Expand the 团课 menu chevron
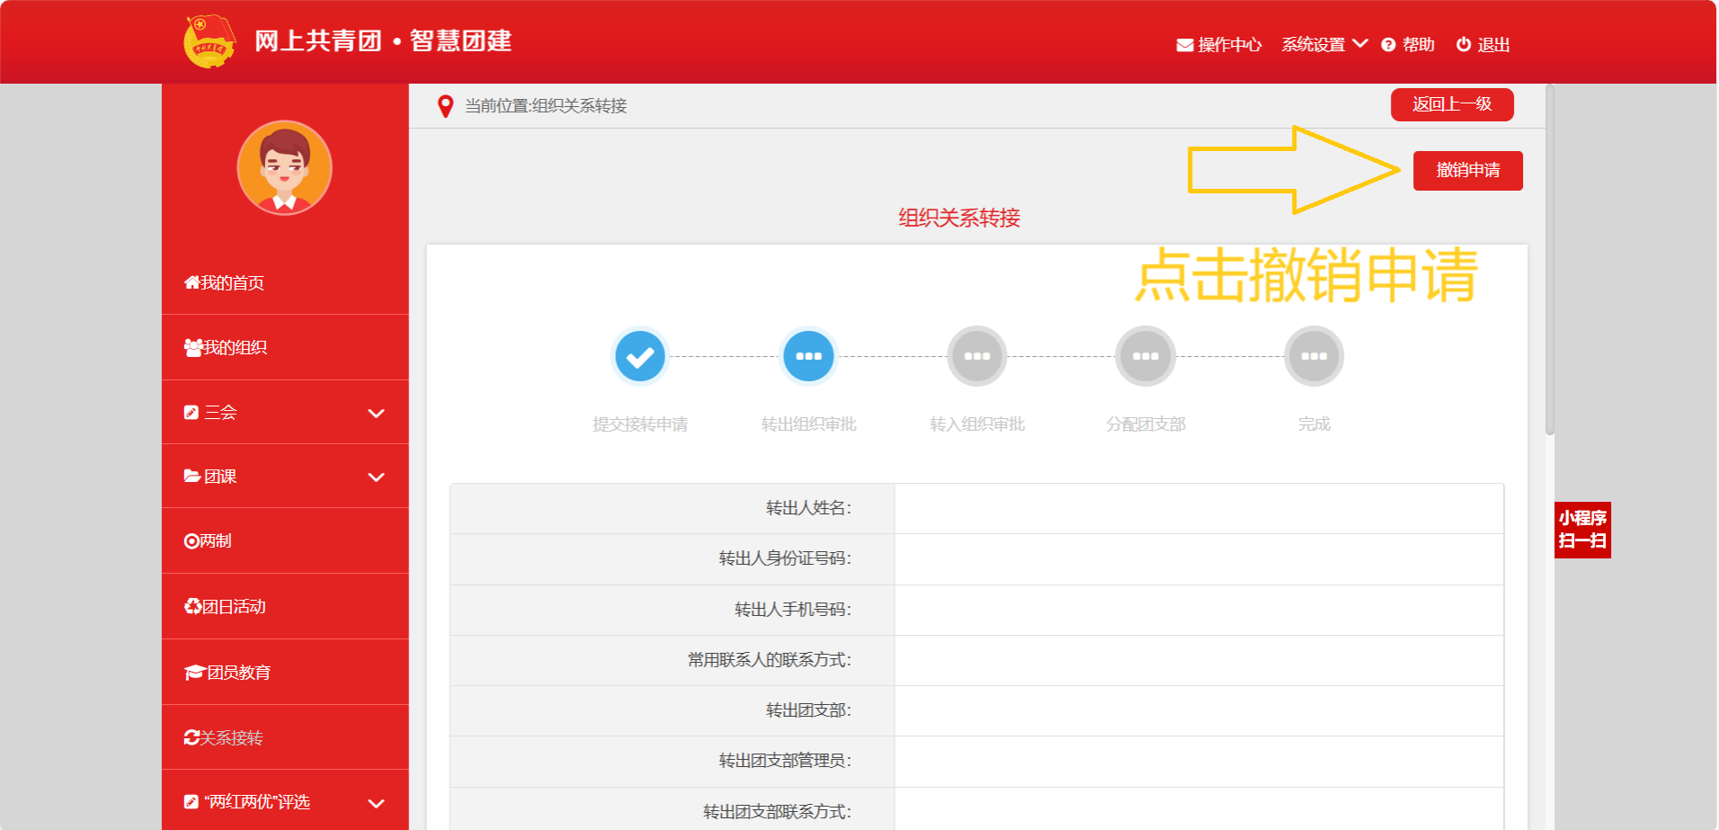Viewport: 1719px width, 830px height. pyautogui.click(x=377, y=477)
